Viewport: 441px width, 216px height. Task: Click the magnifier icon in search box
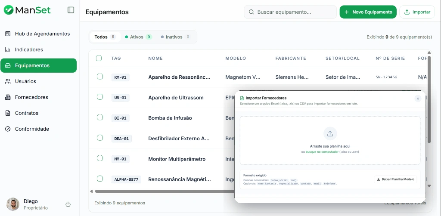tap(252, 12)
